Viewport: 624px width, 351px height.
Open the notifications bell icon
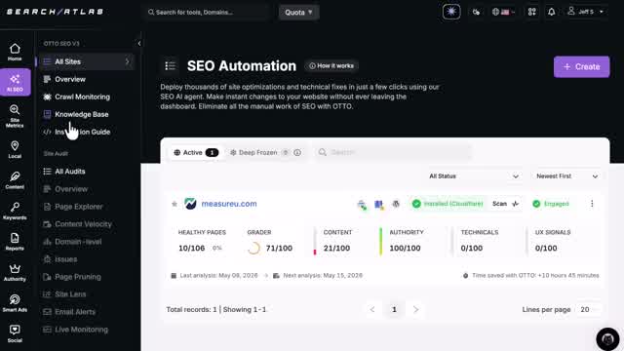coord(551,12)
